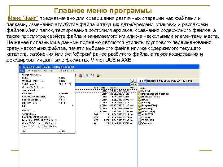Click the root directory backslash button
223x167 pixels.
(132, 81)
